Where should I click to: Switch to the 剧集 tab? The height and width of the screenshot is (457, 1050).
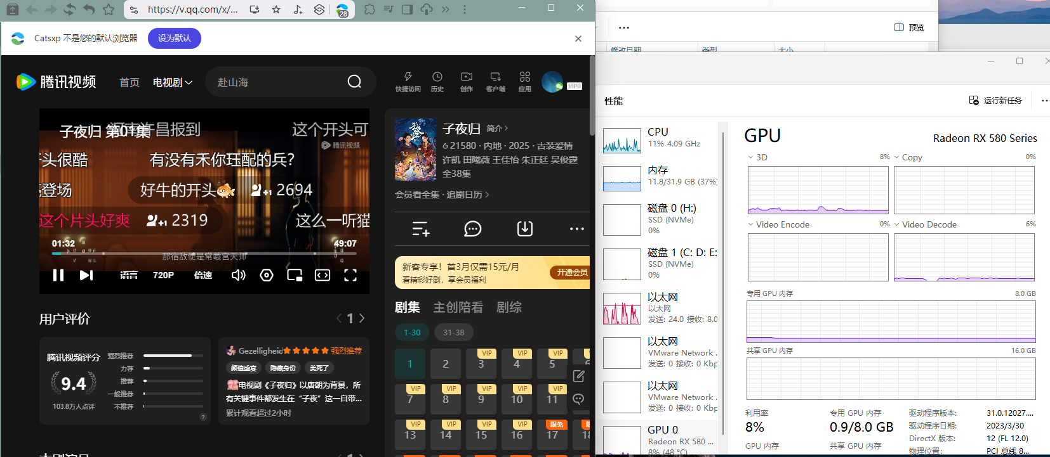coord(408,307)
